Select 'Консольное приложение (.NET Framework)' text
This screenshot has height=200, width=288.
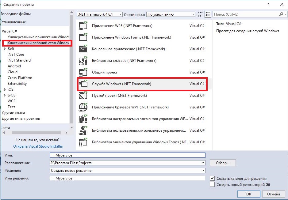(x=129, y=49)
